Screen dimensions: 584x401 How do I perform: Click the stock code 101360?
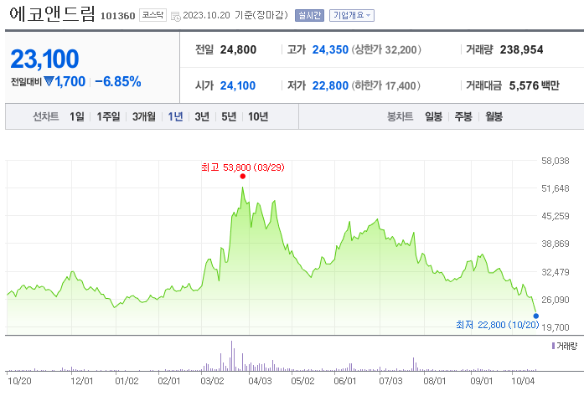(117, 16)
